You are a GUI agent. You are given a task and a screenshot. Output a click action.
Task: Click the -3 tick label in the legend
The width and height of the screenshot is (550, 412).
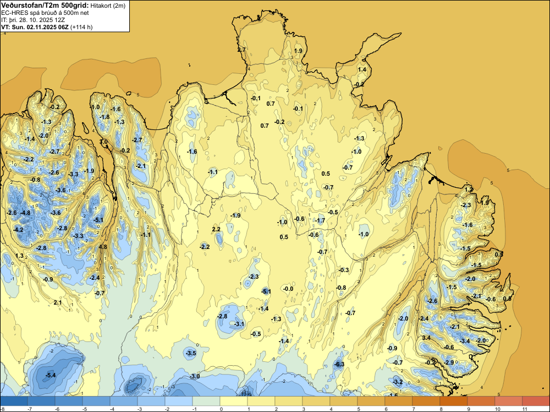[x=141, y=409]
